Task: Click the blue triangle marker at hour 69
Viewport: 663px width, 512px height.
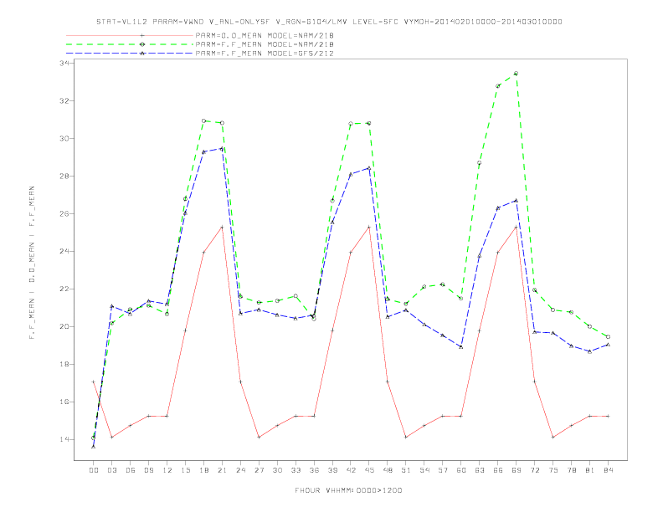Action: tap(516, 201)
